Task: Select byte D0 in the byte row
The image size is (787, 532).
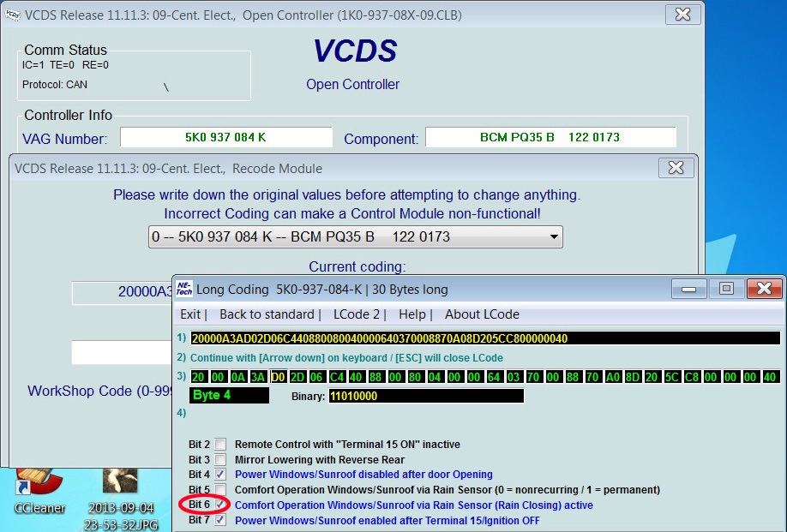Action: pos(278,377)
